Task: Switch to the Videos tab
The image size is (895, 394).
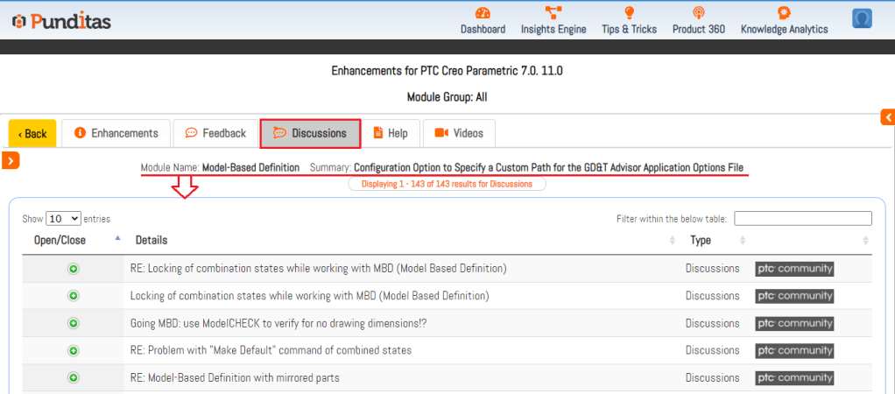Action: click(459, 133)
